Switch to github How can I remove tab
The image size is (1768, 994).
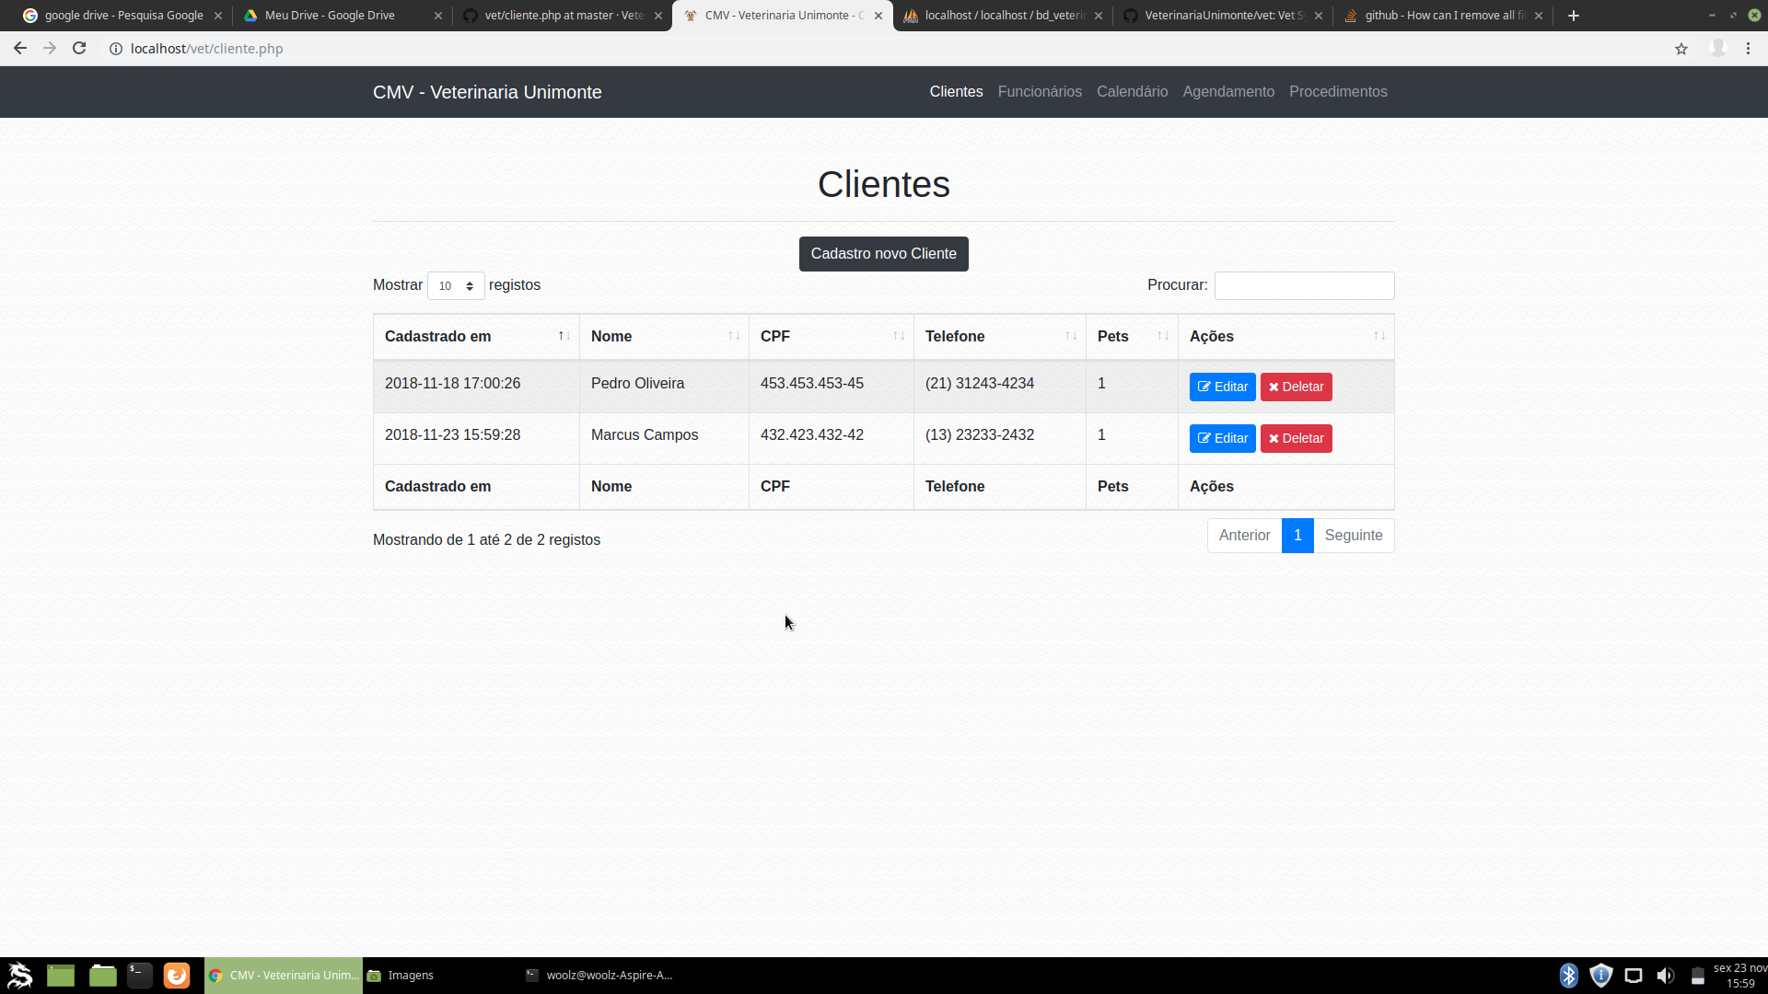(x=1444, y=16)
